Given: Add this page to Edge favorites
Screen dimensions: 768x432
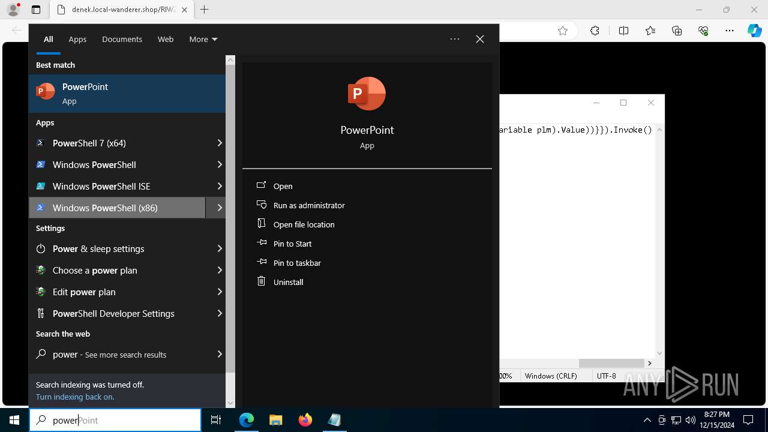Looking at the screenshot, I should (563, 31).
